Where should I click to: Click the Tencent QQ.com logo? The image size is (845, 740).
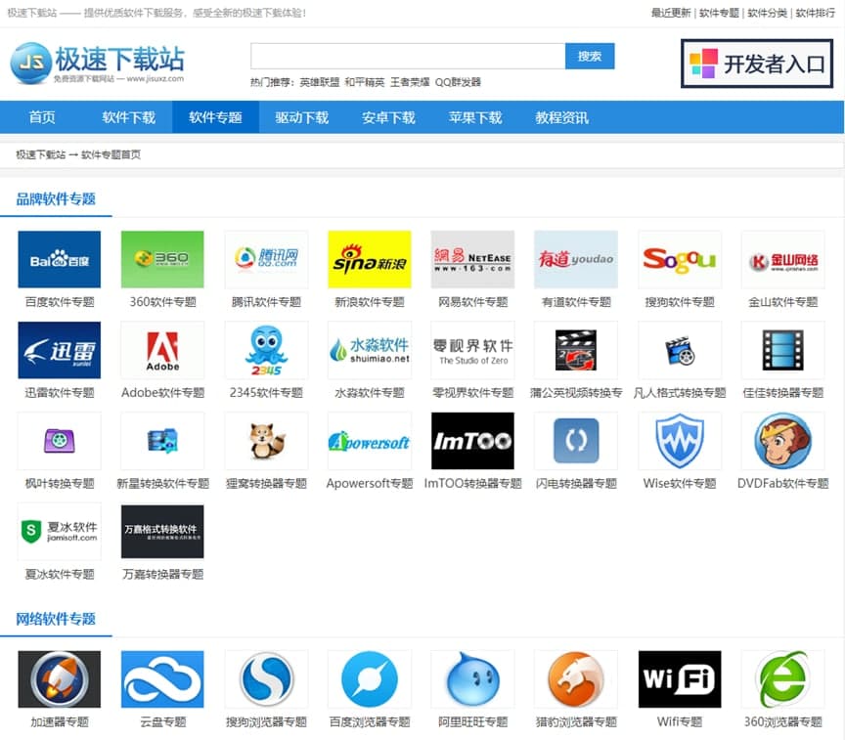(266, 259)
